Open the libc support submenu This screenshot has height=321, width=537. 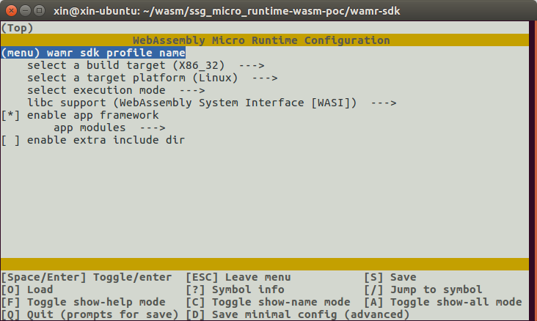pos(211,103)
